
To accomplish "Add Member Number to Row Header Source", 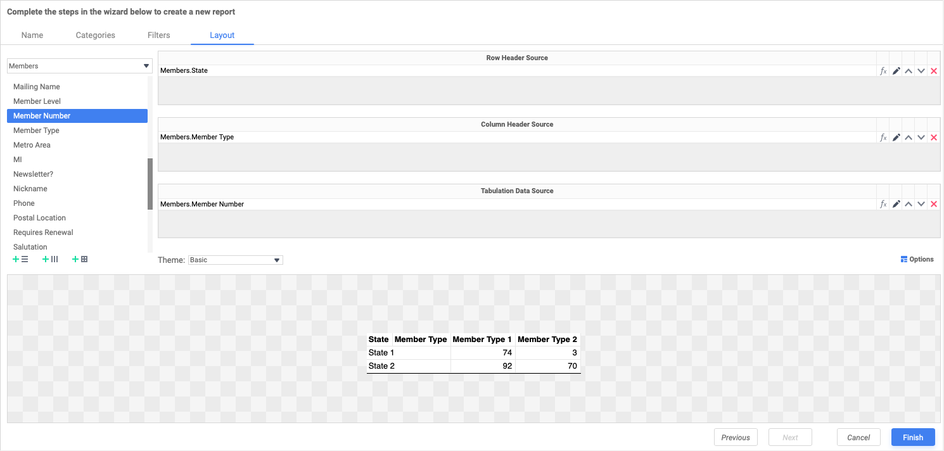I will (x=21, y=258).
